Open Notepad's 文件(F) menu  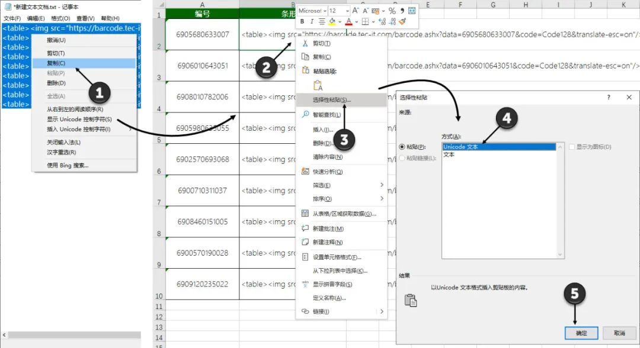(12, 18)
